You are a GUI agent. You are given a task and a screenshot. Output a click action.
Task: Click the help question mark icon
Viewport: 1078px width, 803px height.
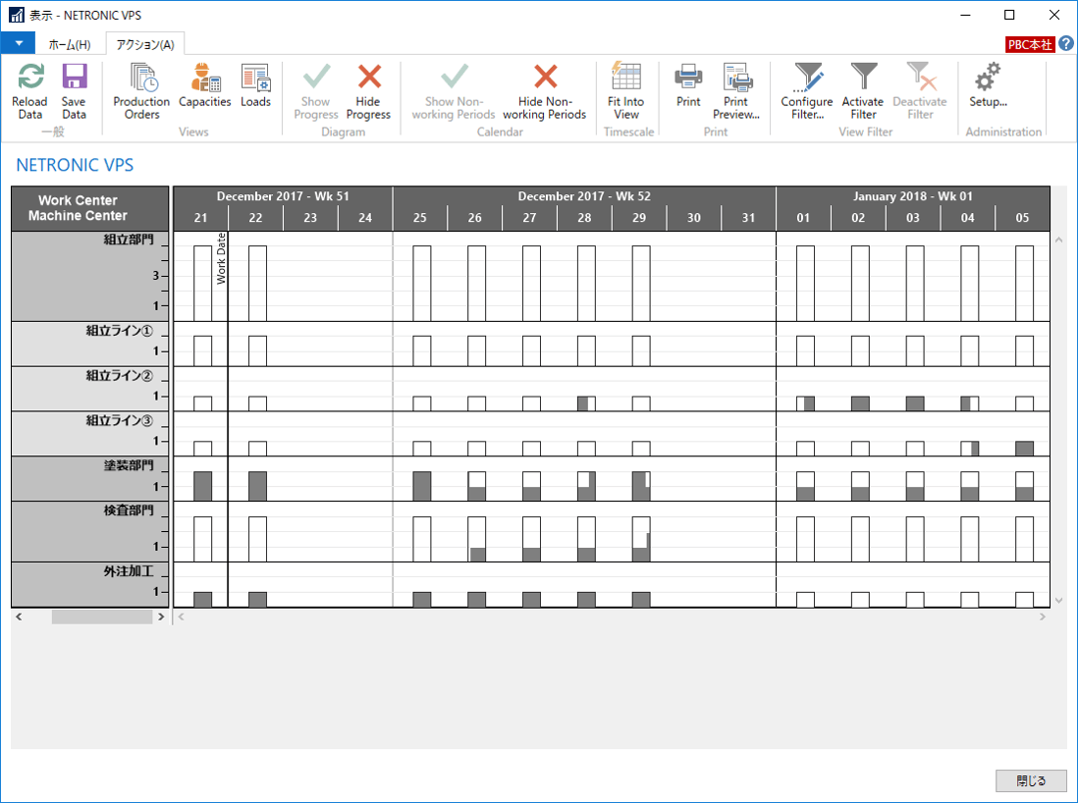[1066, 44]
